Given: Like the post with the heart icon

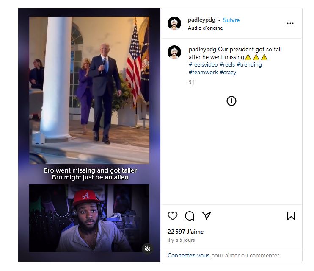Looking at the screenshot, I should [173, 216].
